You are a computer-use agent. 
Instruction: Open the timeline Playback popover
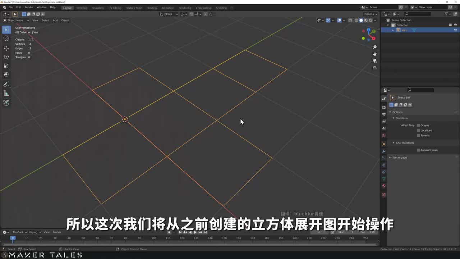click(19, 232)
